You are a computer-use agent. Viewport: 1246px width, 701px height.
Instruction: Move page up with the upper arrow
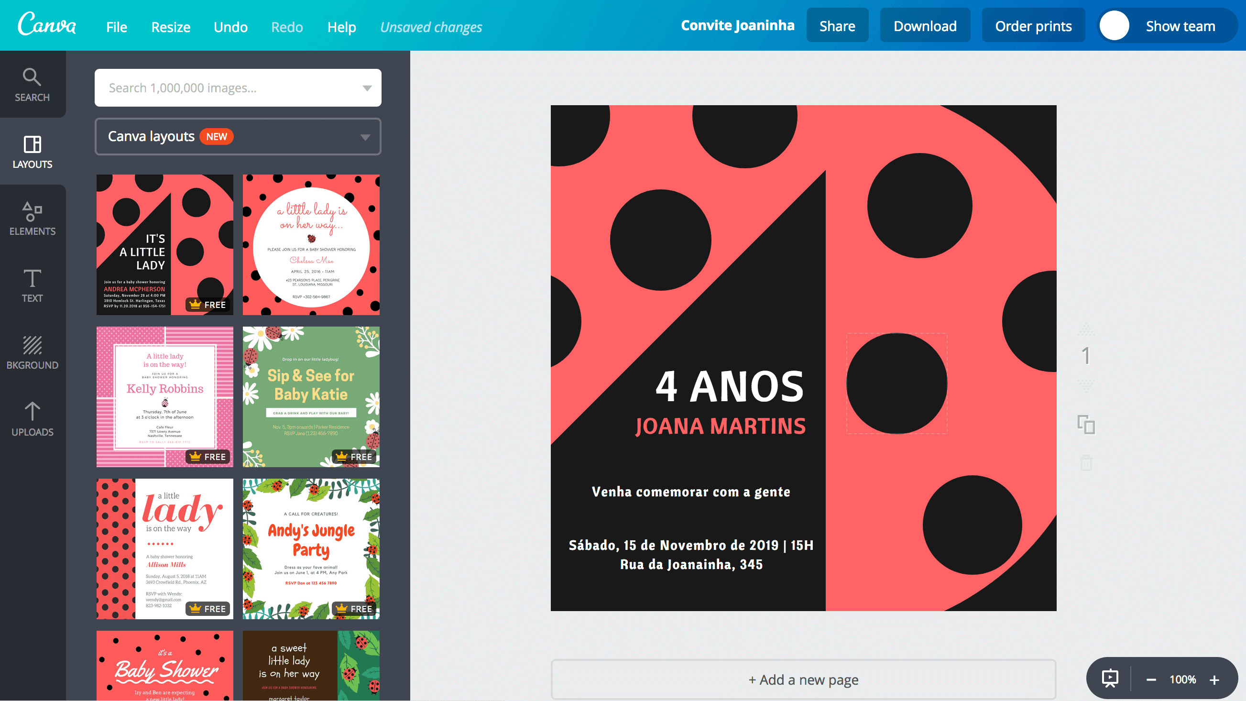click(1086, 329)
